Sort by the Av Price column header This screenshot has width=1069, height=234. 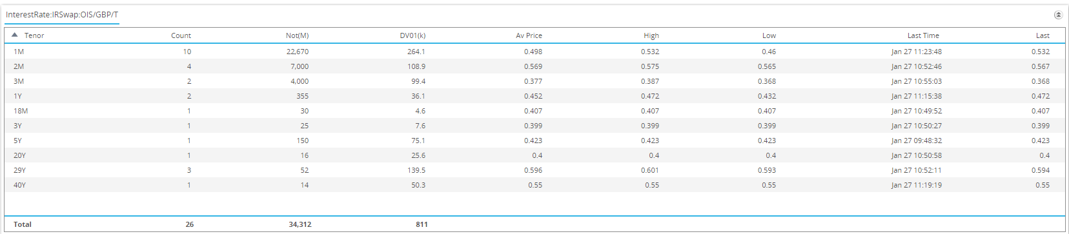(x=529, y=35)
